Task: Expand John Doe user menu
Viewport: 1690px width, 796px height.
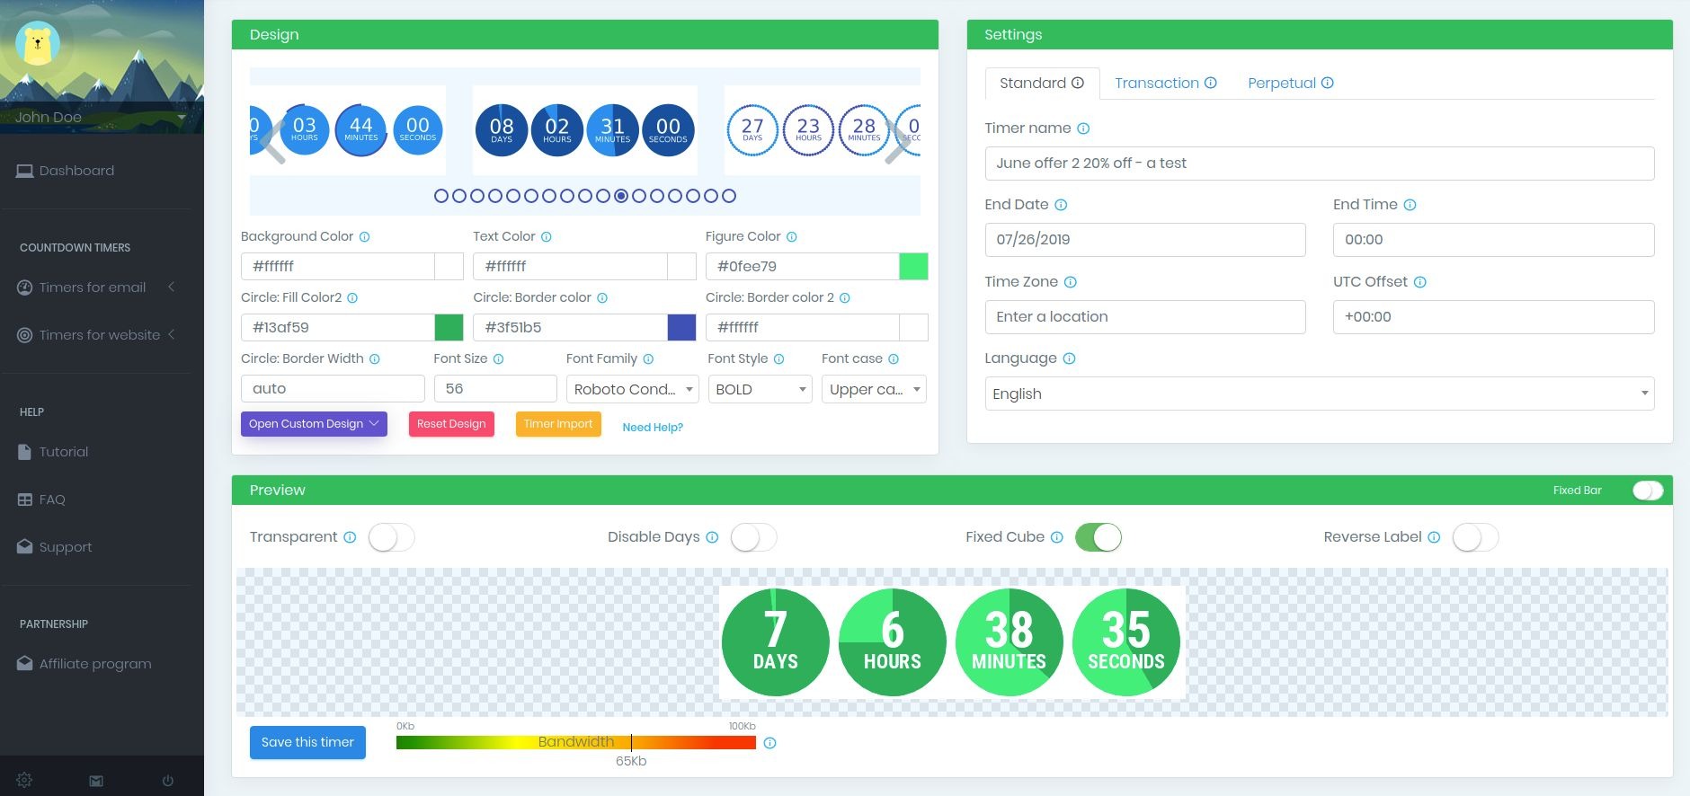Action: click(x=182, y=118)
